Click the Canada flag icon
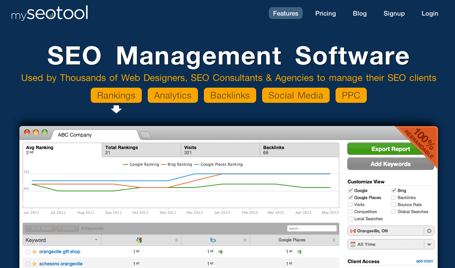The width and height of the screenshot is (455, 268). (x=353, y=231)
